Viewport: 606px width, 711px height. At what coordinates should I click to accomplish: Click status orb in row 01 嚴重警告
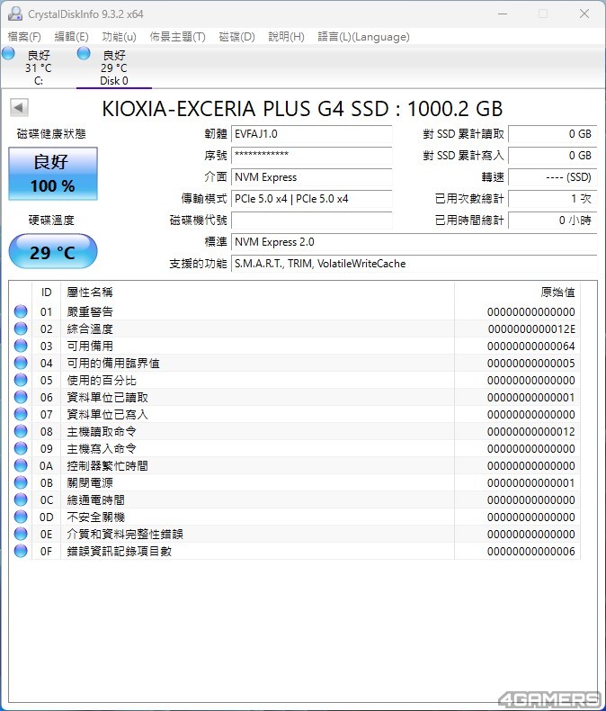coord(21,311)
